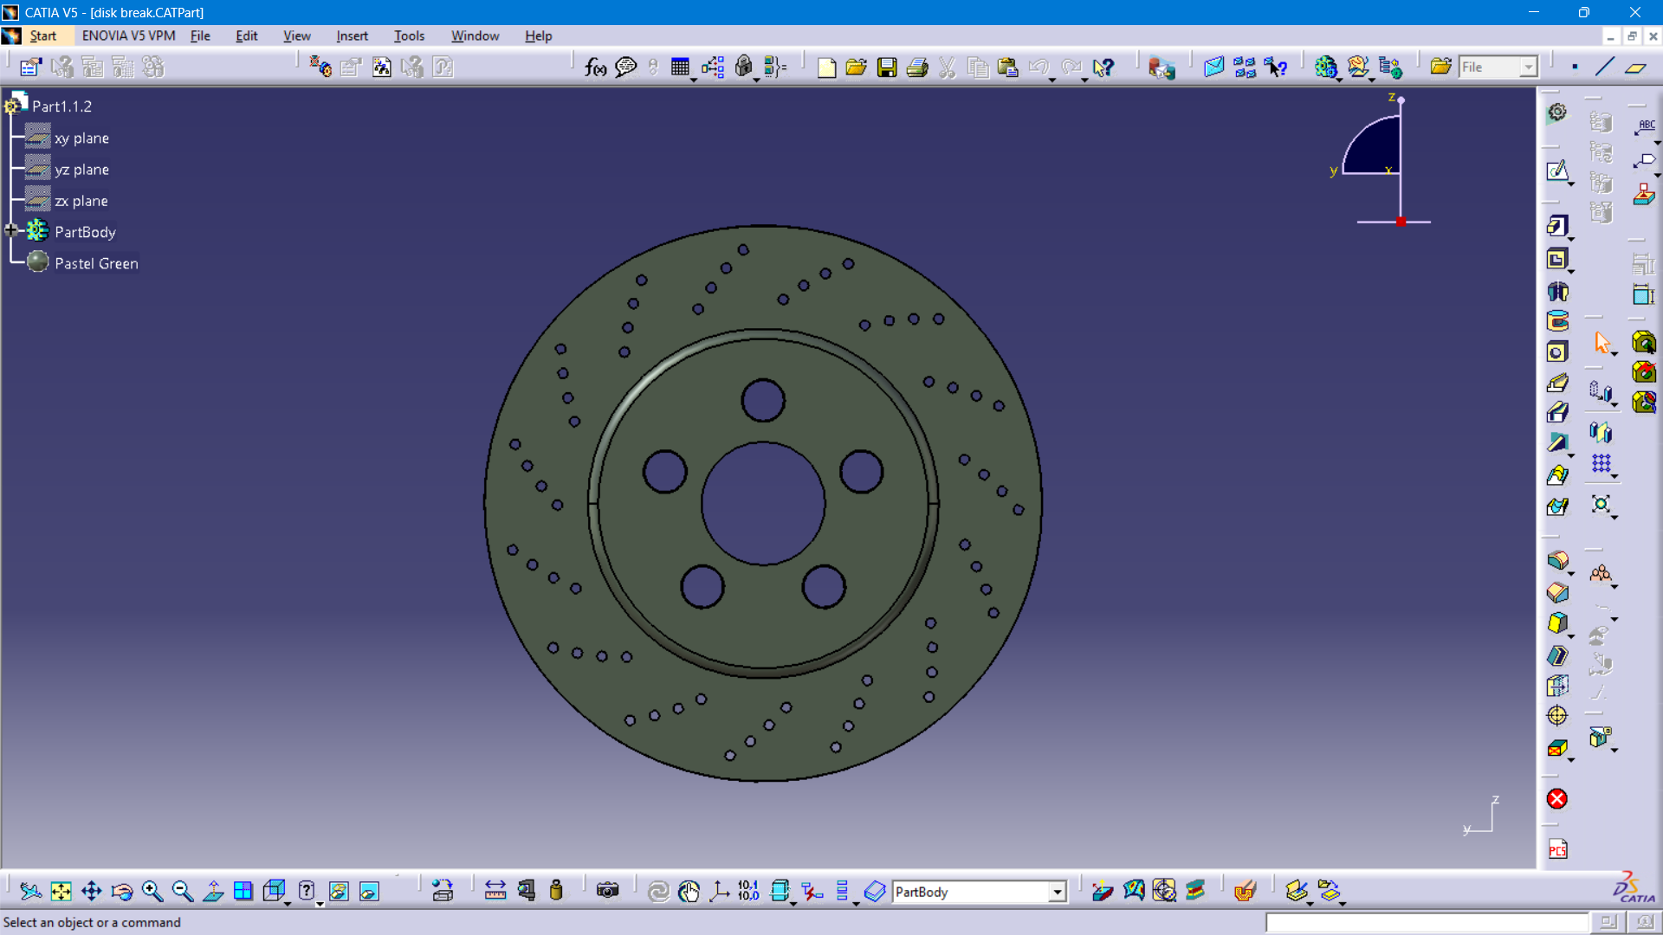
Task: Toggle Swap visible space icon
Action: tap(369, 891)
